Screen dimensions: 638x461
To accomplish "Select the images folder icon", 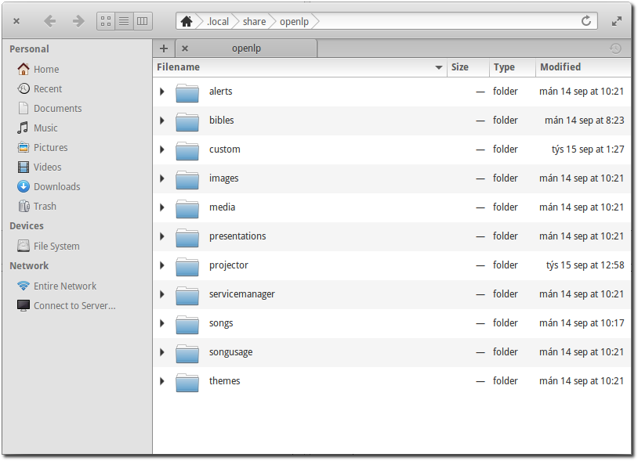I will [x=187, y=179].
